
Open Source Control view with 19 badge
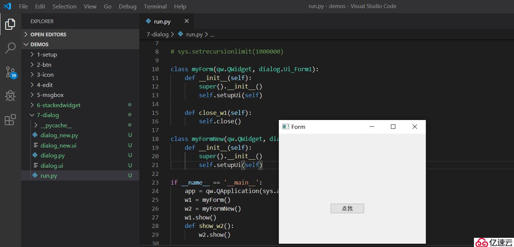10,72
